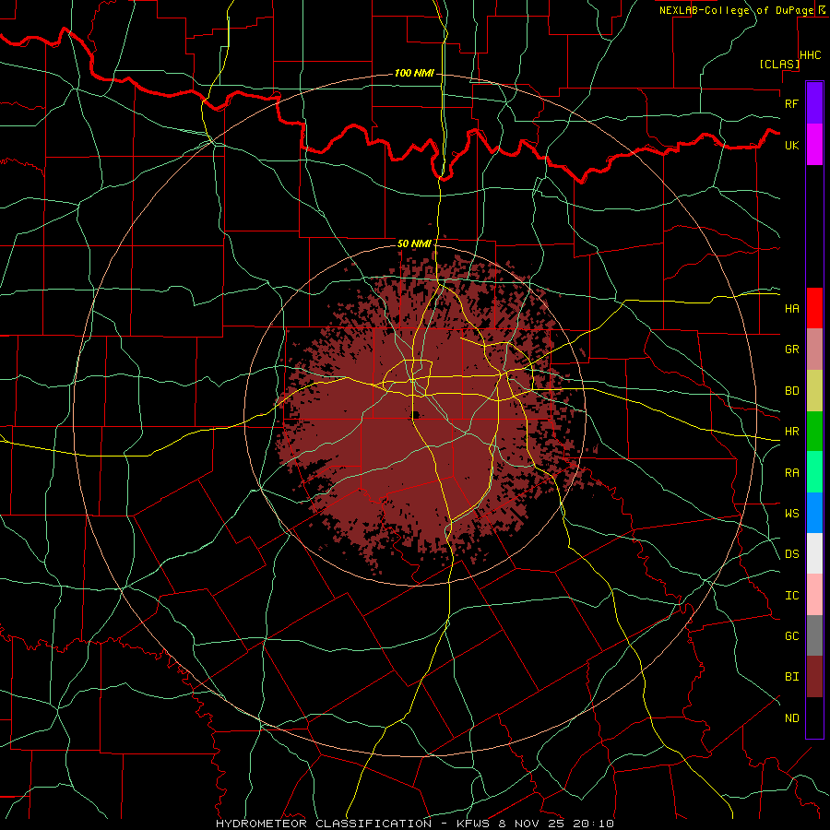830x830 pixels.
Task: Click the WS blue legend swatch
Action: [x=814, y=513]
